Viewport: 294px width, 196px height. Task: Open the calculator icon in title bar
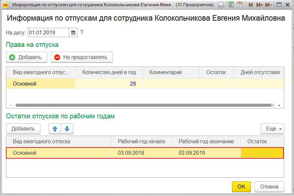click(231, 5)
